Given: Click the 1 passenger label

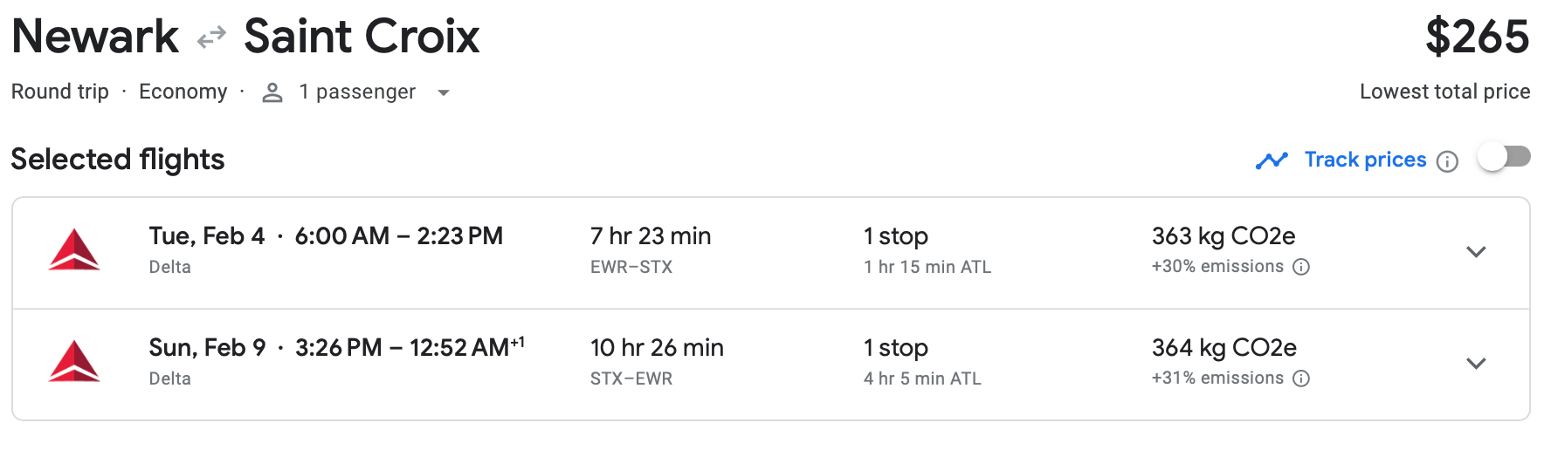Looking at the screenshot, I should [x=357, y=92].
